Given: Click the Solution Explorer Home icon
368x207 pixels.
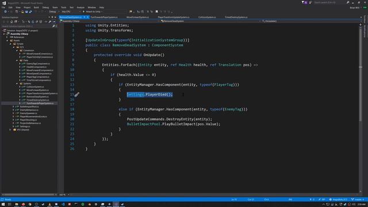Looking at the screenshot, I should click(x=11, y=22).
